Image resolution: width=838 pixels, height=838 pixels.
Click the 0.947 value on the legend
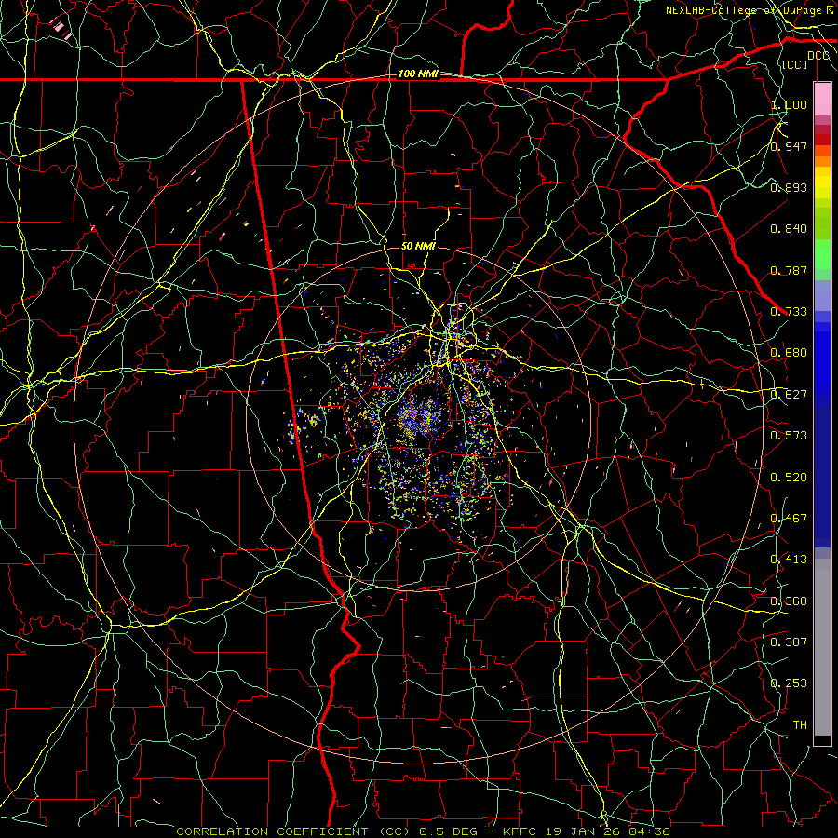point(789,146)
